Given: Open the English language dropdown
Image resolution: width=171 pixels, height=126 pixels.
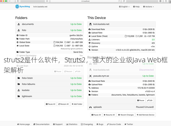Looking at the screenshot, I should [124, 7].
